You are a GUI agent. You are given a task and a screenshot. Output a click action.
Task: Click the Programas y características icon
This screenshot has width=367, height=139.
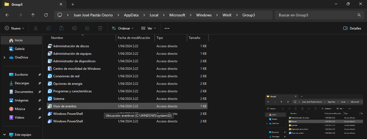(x=50, y=91)
